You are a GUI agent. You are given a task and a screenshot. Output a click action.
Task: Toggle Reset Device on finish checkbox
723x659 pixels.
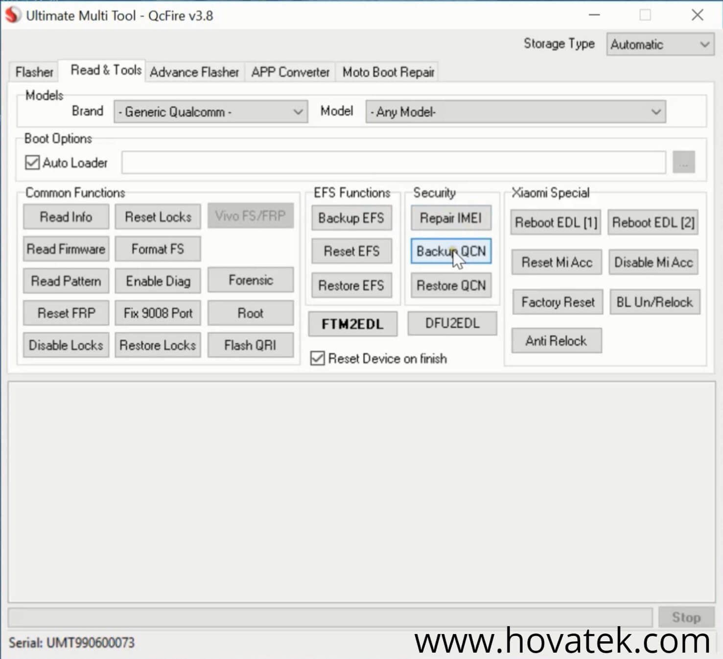tap(317, 358)
